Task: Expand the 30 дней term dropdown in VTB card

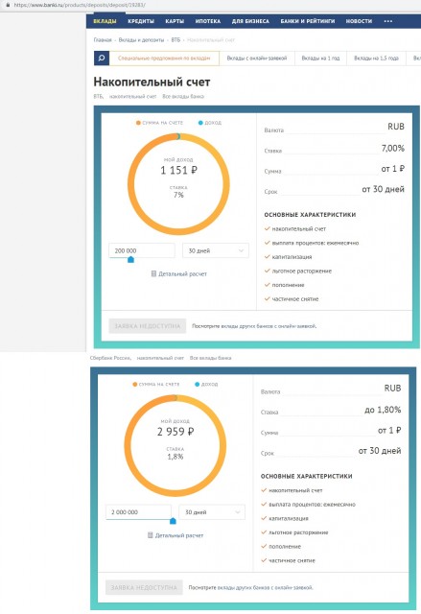Action: 216,250
